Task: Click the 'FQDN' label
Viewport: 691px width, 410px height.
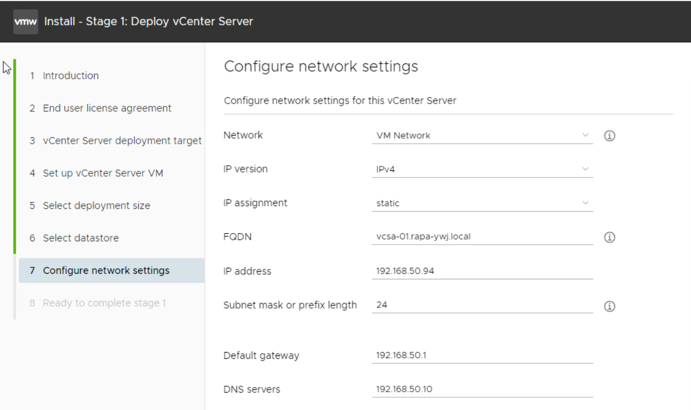Action: click(x=237, y=237)
